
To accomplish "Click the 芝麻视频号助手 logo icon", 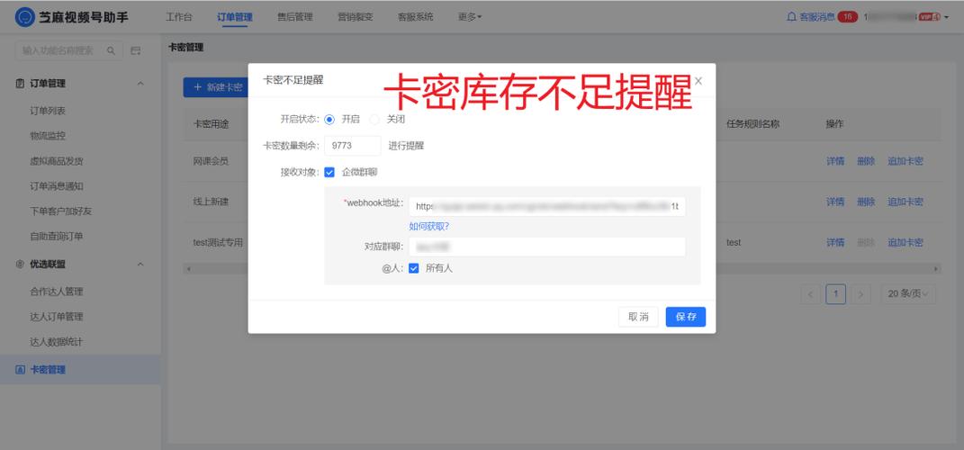I will coord(24,17).
